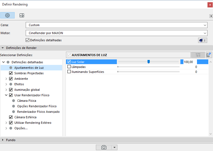Viewport: 213px width, 151px height.
Task: Expand iluminação global tree node
Action: 6,90
